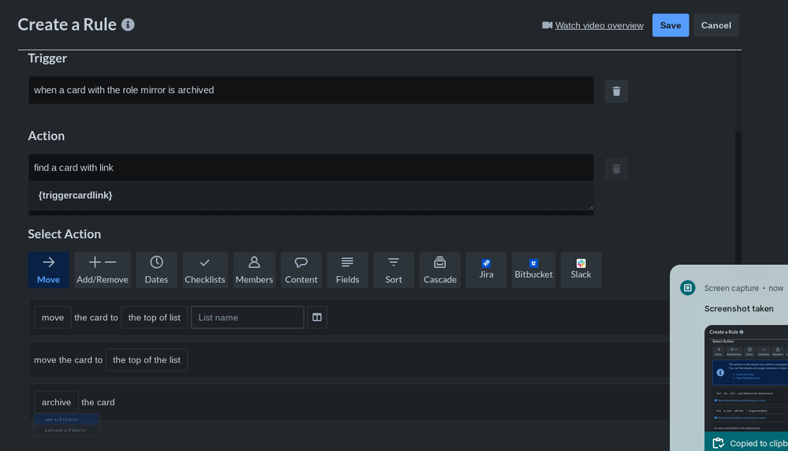Change 'the top of list' position option
The image size is (788, 451).
click(155, 318)
